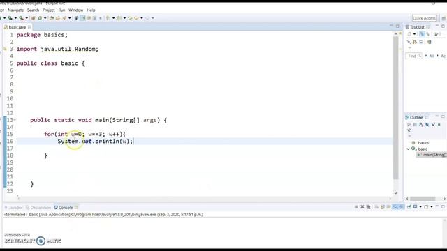This screenshot has height=251, width=447.
Task: Click the Outline horizontal scrollbar
Action: 423,199
